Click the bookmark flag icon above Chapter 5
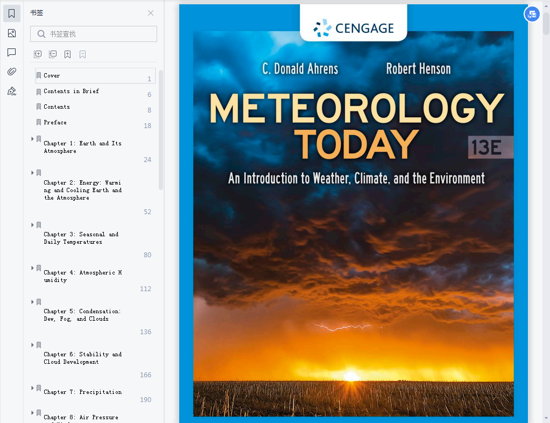The width and height of the screenshot is (550, 423). tap(39, 302)
